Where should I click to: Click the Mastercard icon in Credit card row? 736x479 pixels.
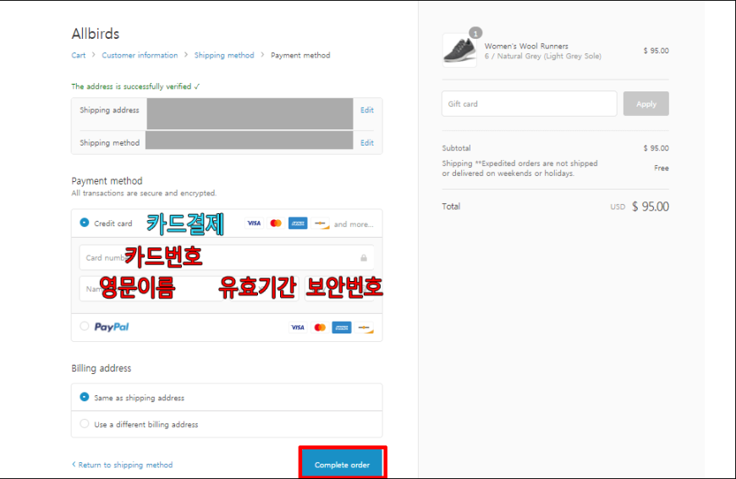point(276,223)
